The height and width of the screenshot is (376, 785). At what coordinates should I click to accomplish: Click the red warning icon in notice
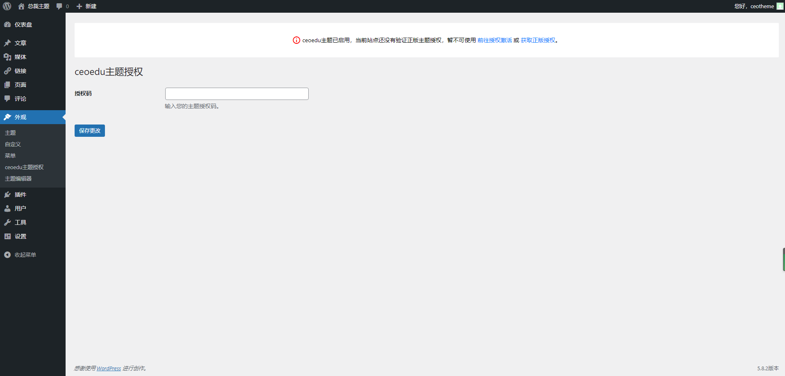[x=296, y=40]
